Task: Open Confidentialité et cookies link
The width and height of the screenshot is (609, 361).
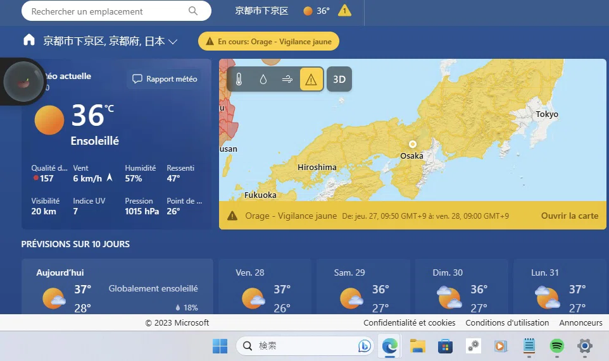Action: (x=410, y=322)
